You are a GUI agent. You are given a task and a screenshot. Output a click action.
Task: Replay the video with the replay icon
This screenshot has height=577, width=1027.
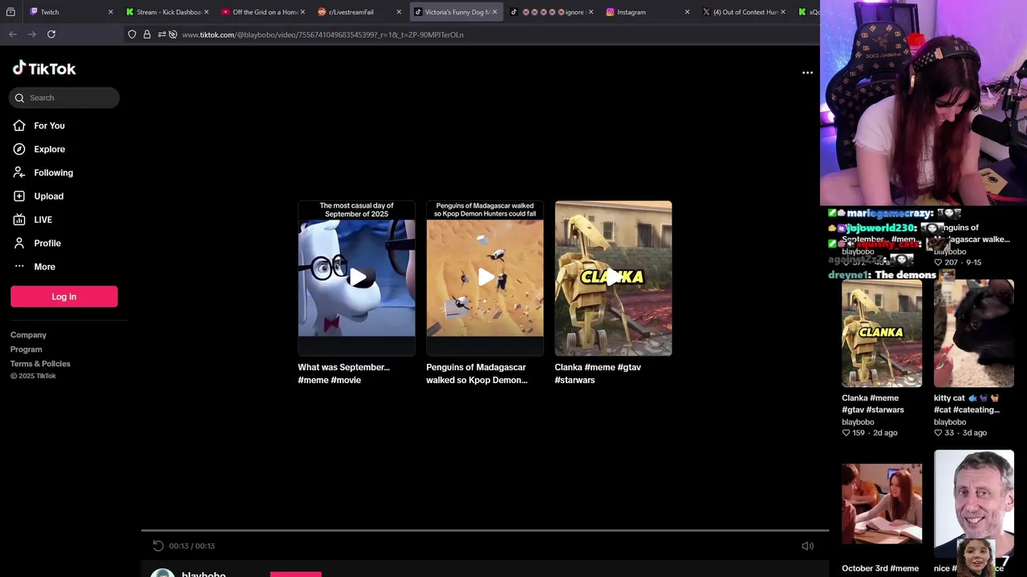click(x=158, y=546)
